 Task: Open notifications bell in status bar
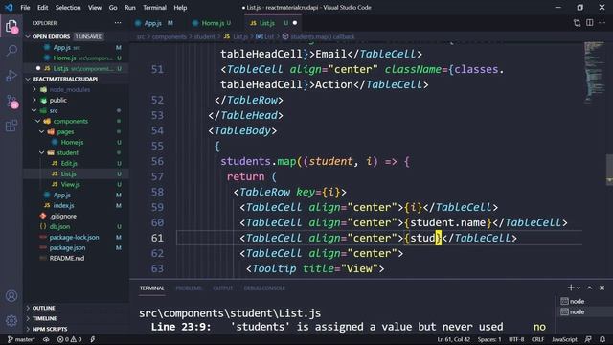602,339
